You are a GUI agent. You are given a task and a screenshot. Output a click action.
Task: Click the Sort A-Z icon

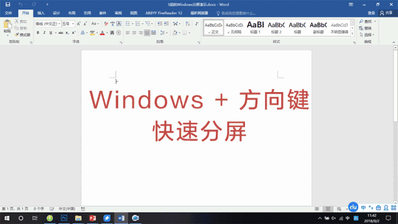pos(188,24)
